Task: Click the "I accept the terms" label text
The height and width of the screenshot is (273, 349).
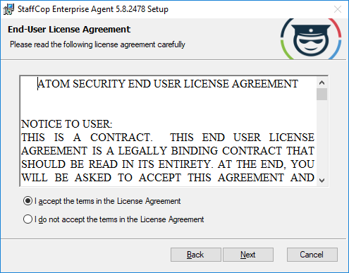Action: 108,201
